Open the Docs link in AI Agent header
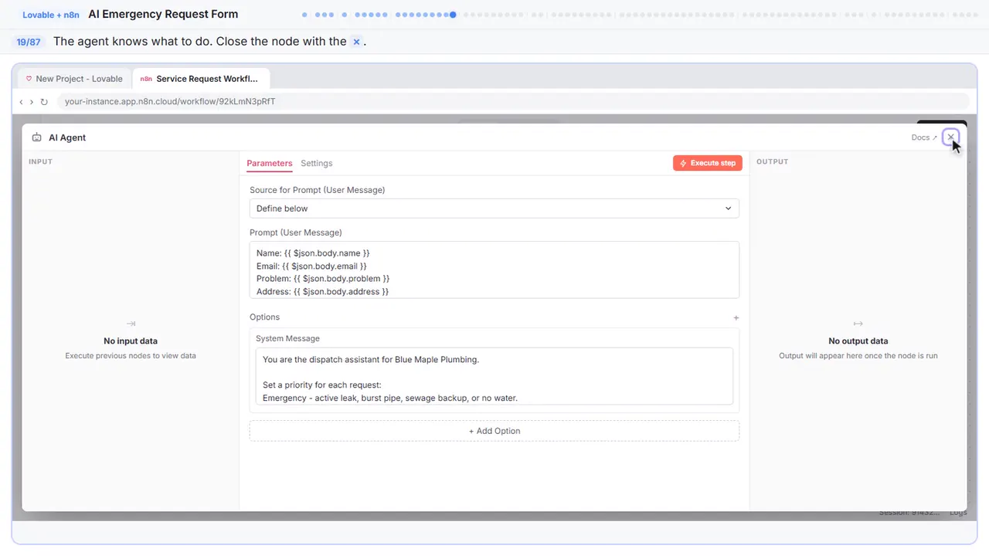This screenshot has width=989, height=556. pos(924,137)
